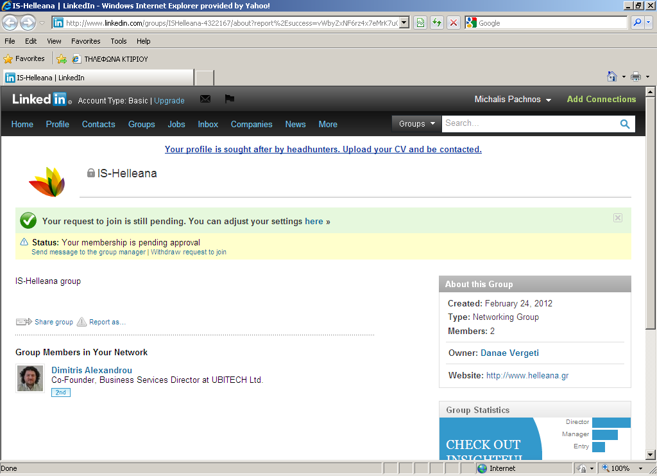Open the Groups search category dropdown

(416, 124)
